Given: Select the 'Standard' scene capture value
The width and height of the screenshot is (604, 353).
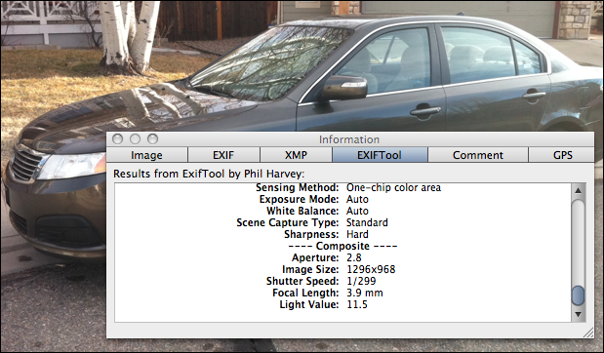Looking at the screenshot, I should (367, 222).
